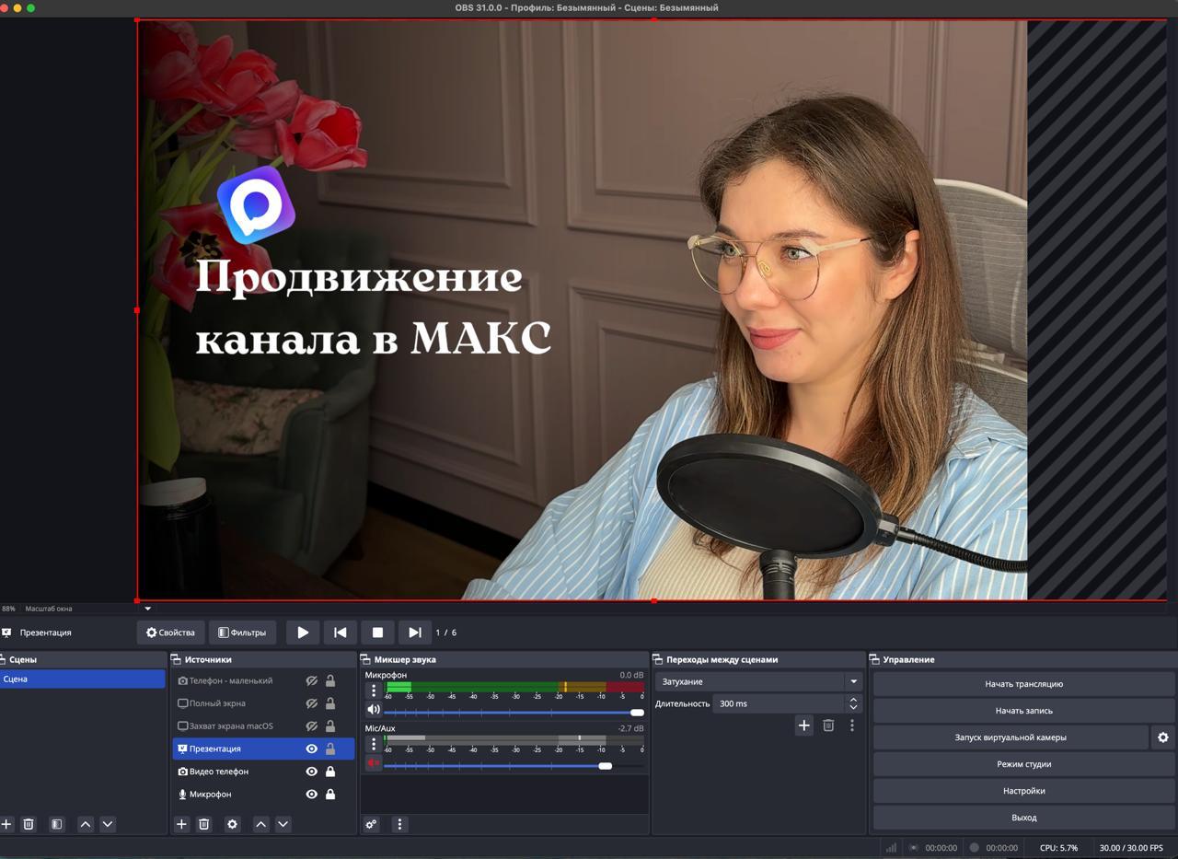Hide the Видео телефон source
The height and width of the screenshot is (859, 1178).
tap(311, 772)
